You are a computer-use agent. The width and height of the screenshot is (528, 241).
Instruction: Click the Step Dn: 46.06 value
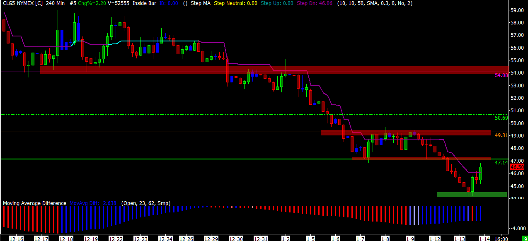coord(315,3)
